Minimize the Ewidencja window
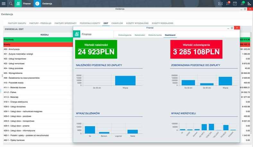Image resolution: width=253 pixels, height=147 pixels. (x=241, y=9)
